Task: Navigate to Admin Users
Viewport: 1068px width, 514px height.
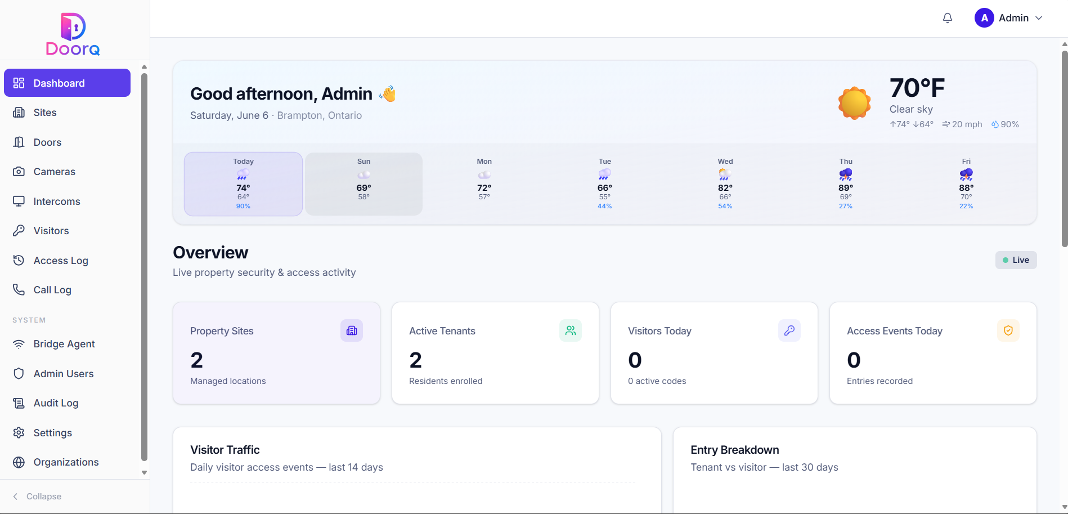Action: (68, 374)
